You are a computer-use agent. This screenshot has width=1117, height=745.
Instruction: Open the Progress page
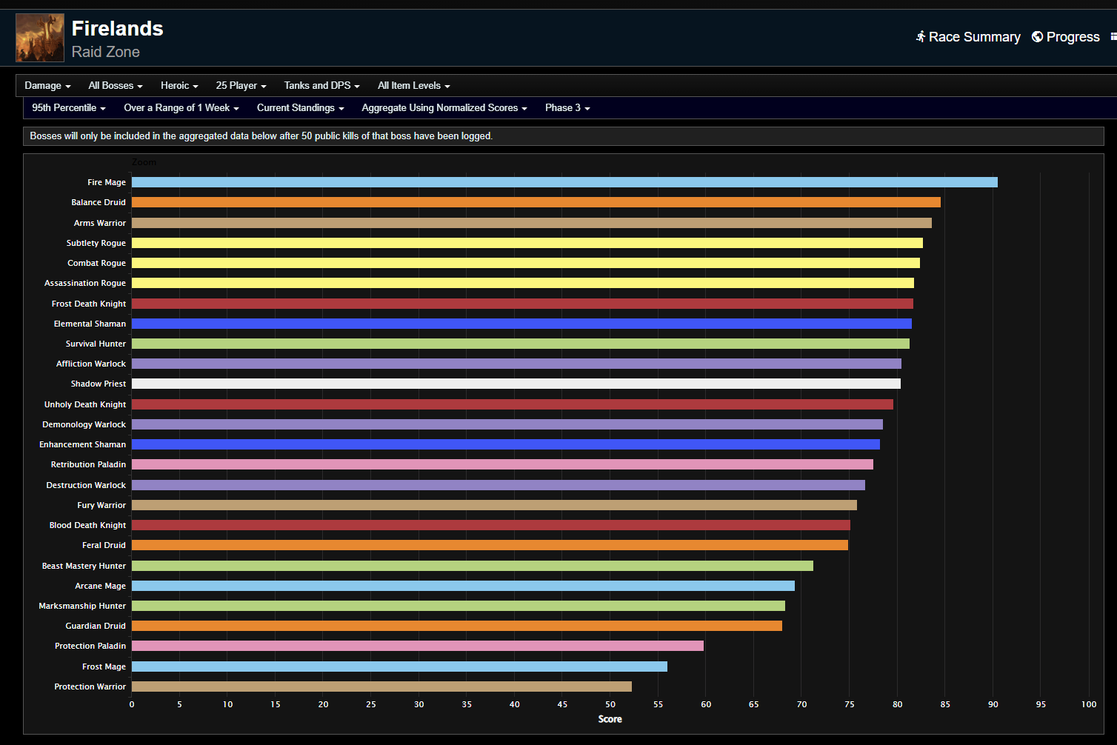pos(1066,36)
